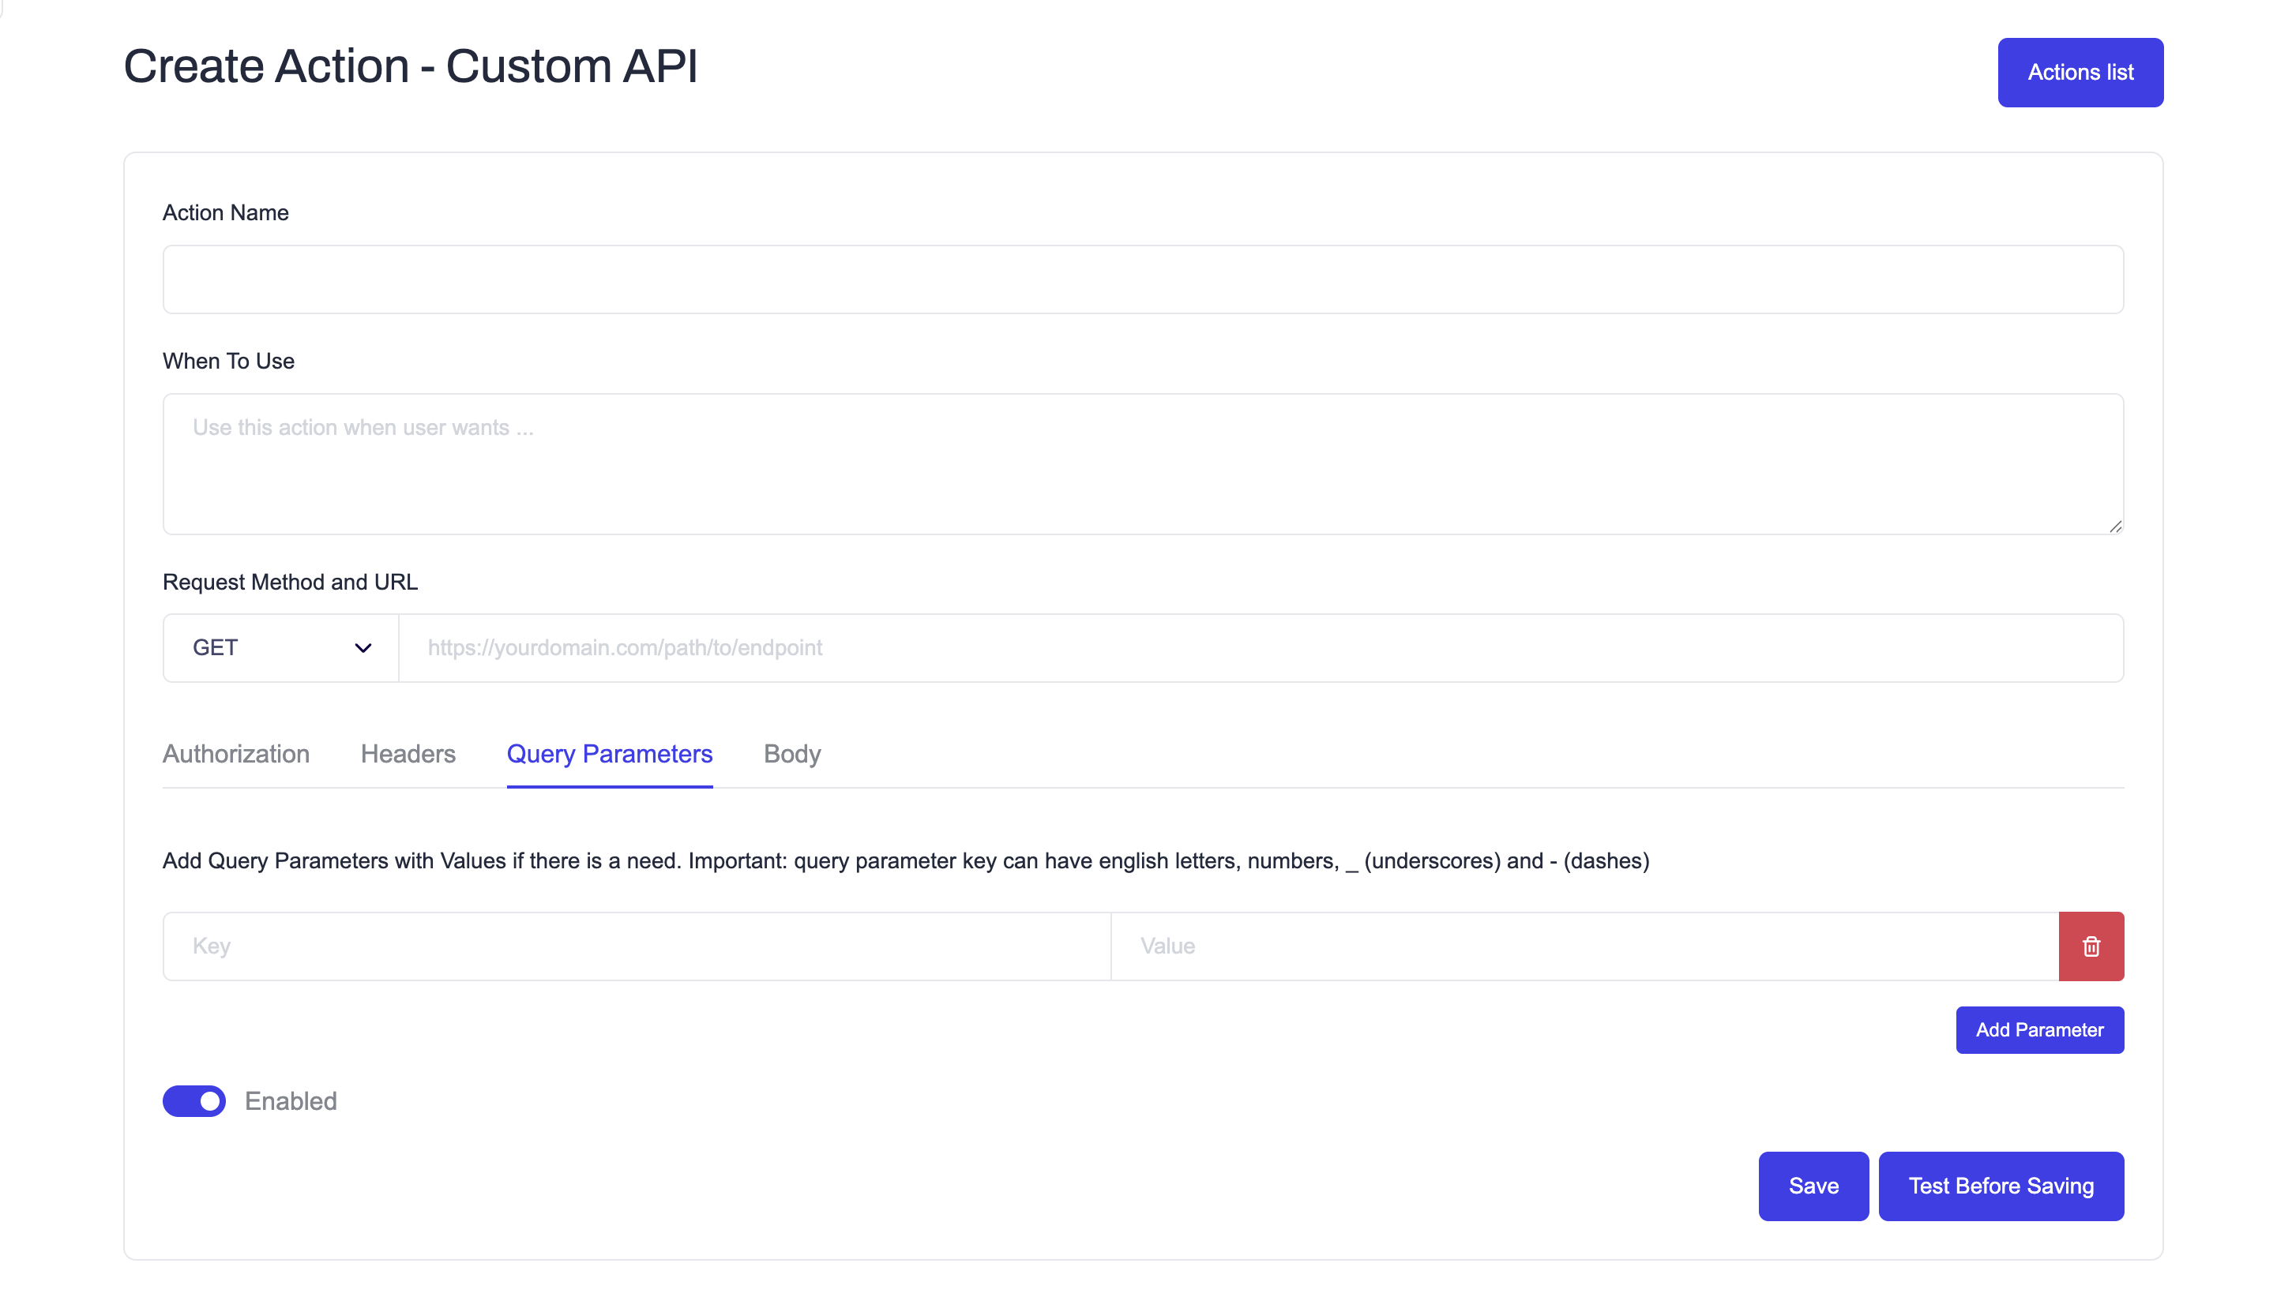This screenshot has height=1293, width=2292.
Task: Click the Actions list button
Action: point(2080,73)
